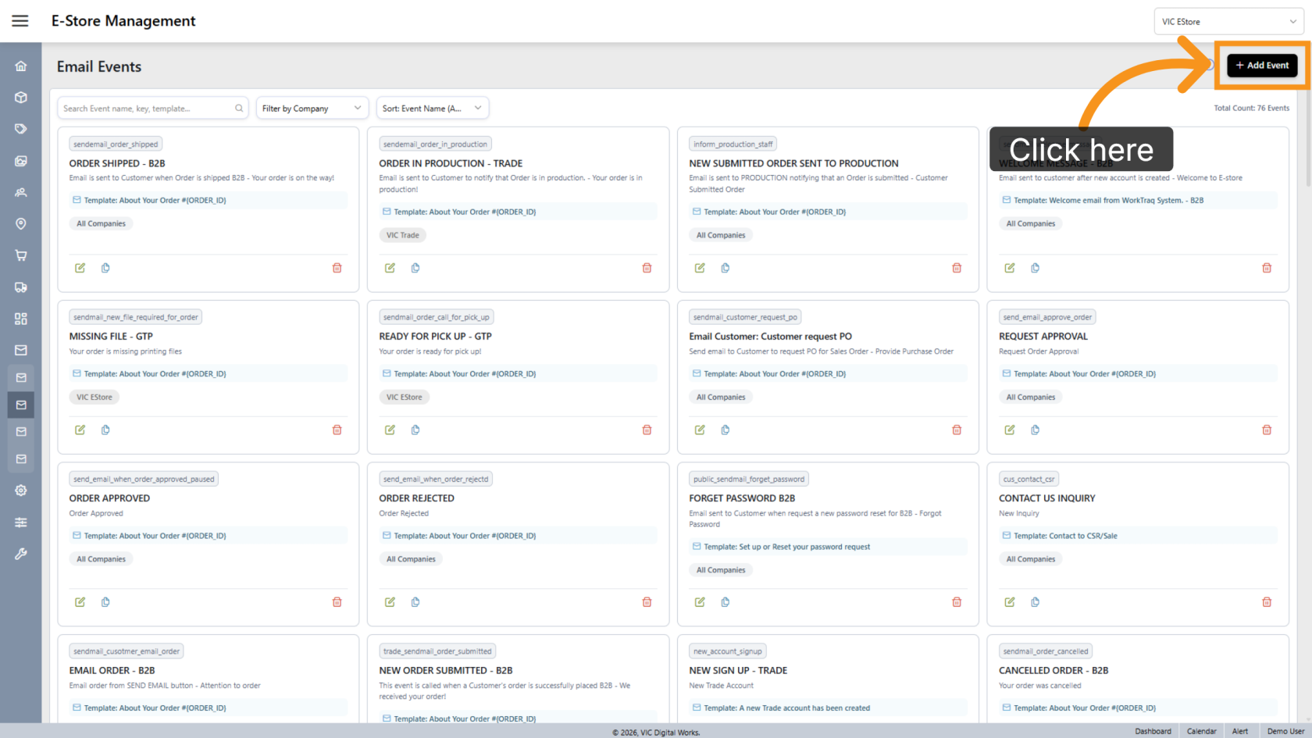Open the Sort: Event Name dropdown

pyautogui.click(x=433, y=109)
